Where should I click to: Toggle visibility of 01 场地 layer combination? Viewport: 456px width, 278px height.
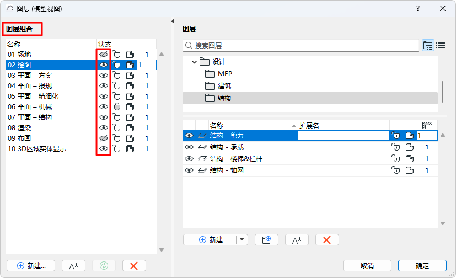[104, 55]
